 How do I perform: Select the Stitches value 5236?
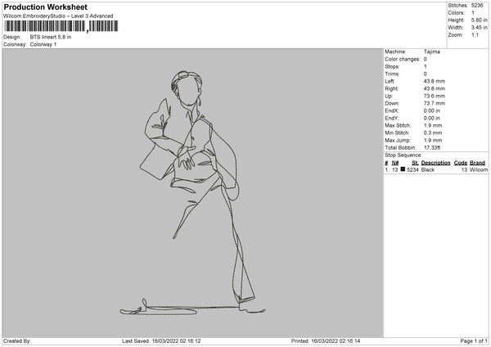tap(477, 6)
